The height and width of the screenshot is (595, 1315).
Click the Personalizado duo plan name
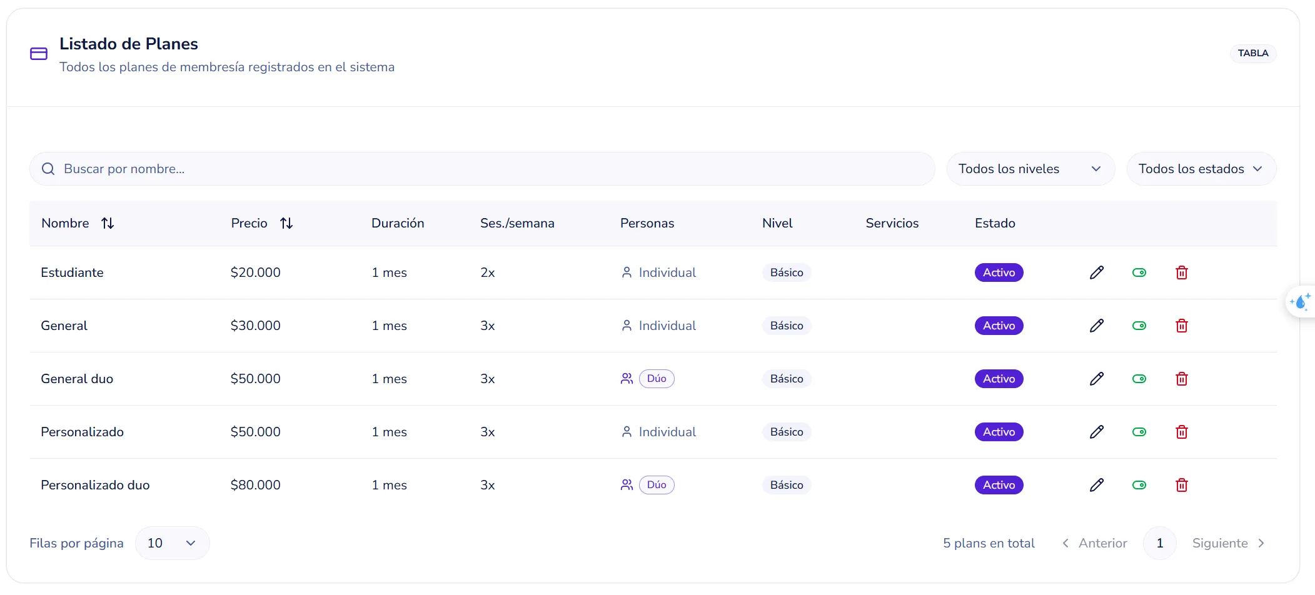click(x=95, y=485)
